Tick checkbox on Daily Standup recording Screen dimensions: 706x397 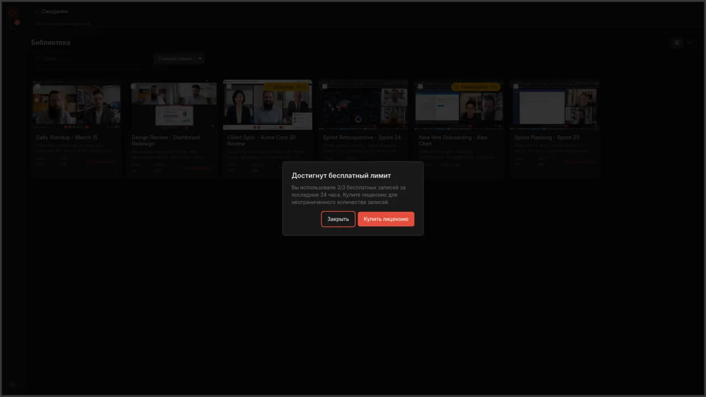point(38,87)
